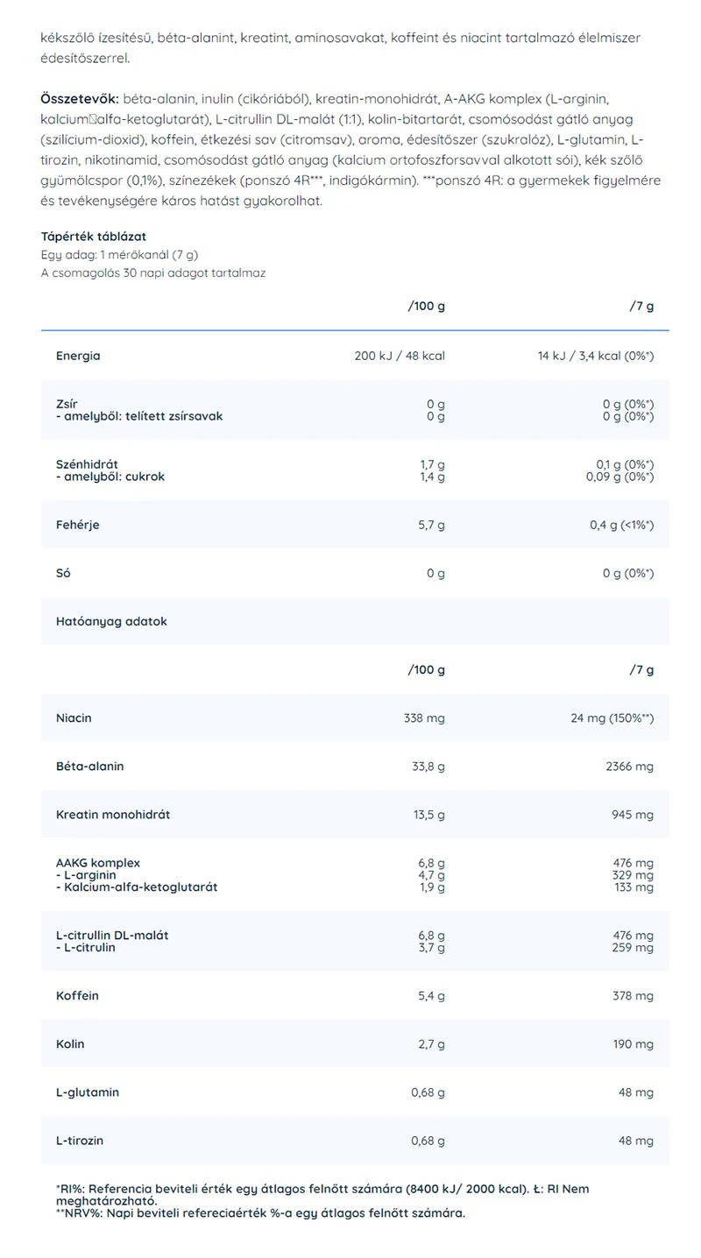Select the Tápérték táblázat title
The image size is (701, 1258).
(x=94, y=237)
